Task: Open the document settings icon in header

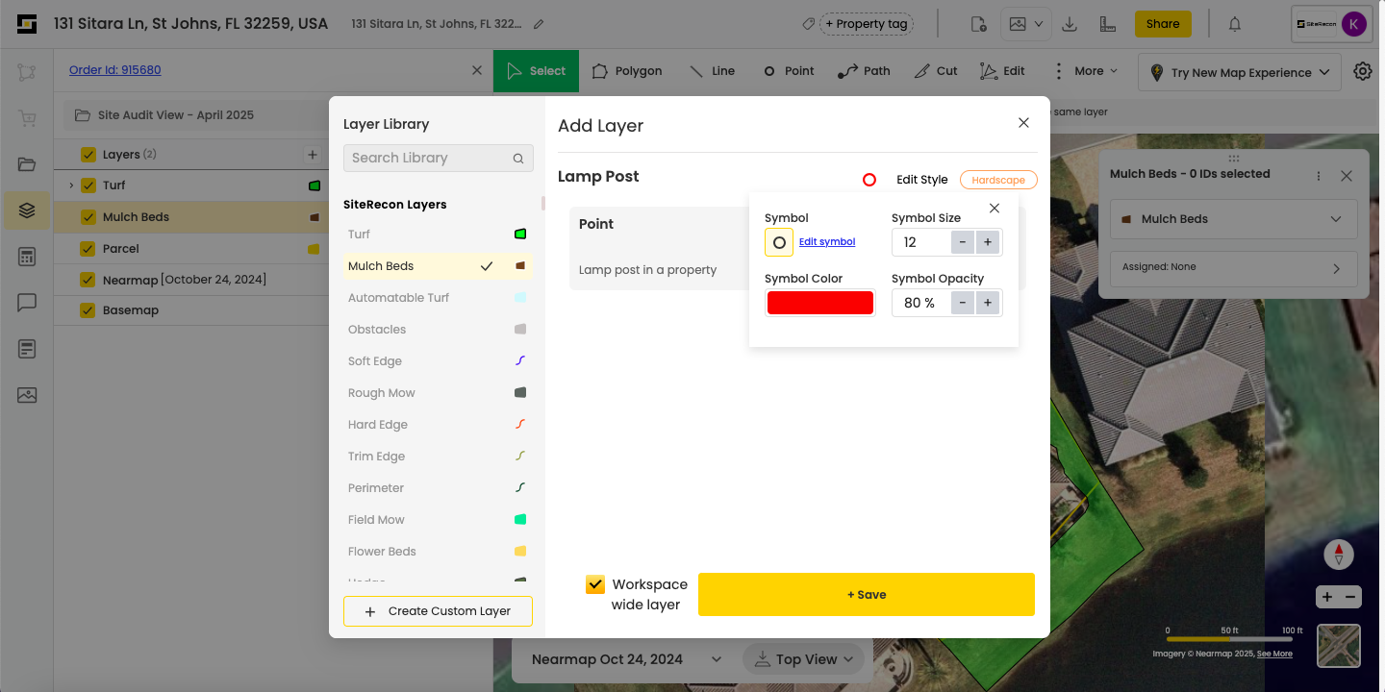Action: pos(978,24)
